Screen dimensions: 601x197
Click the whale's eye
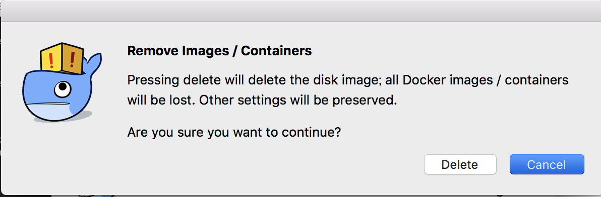(62, 89)
